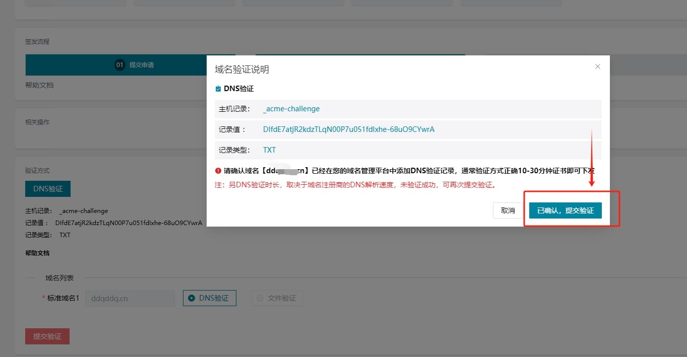Click the TXT record type value in dialog
687x357 pixels.
tap(269, 150)
